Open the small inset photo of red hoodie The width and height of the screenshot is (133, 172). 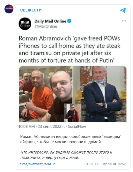73,113
